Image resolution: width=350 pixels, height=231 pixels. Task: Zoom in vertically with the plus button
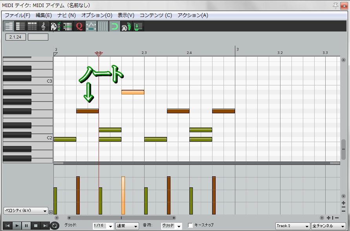click(343, 203)
